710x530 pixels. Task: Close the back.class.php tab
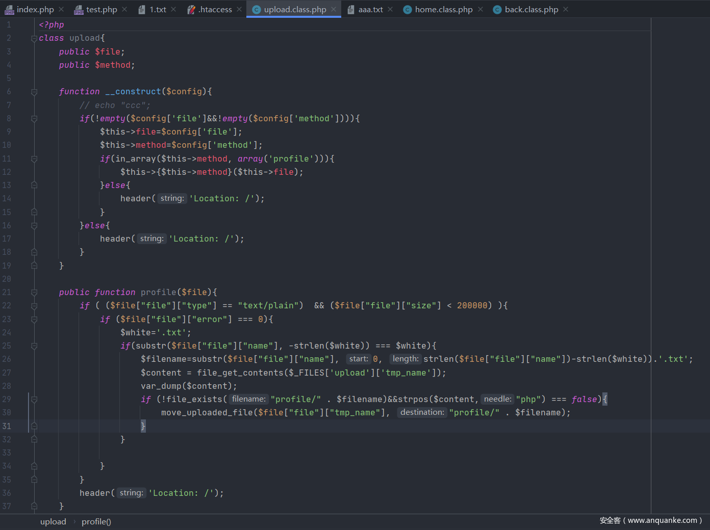(566, 9)
